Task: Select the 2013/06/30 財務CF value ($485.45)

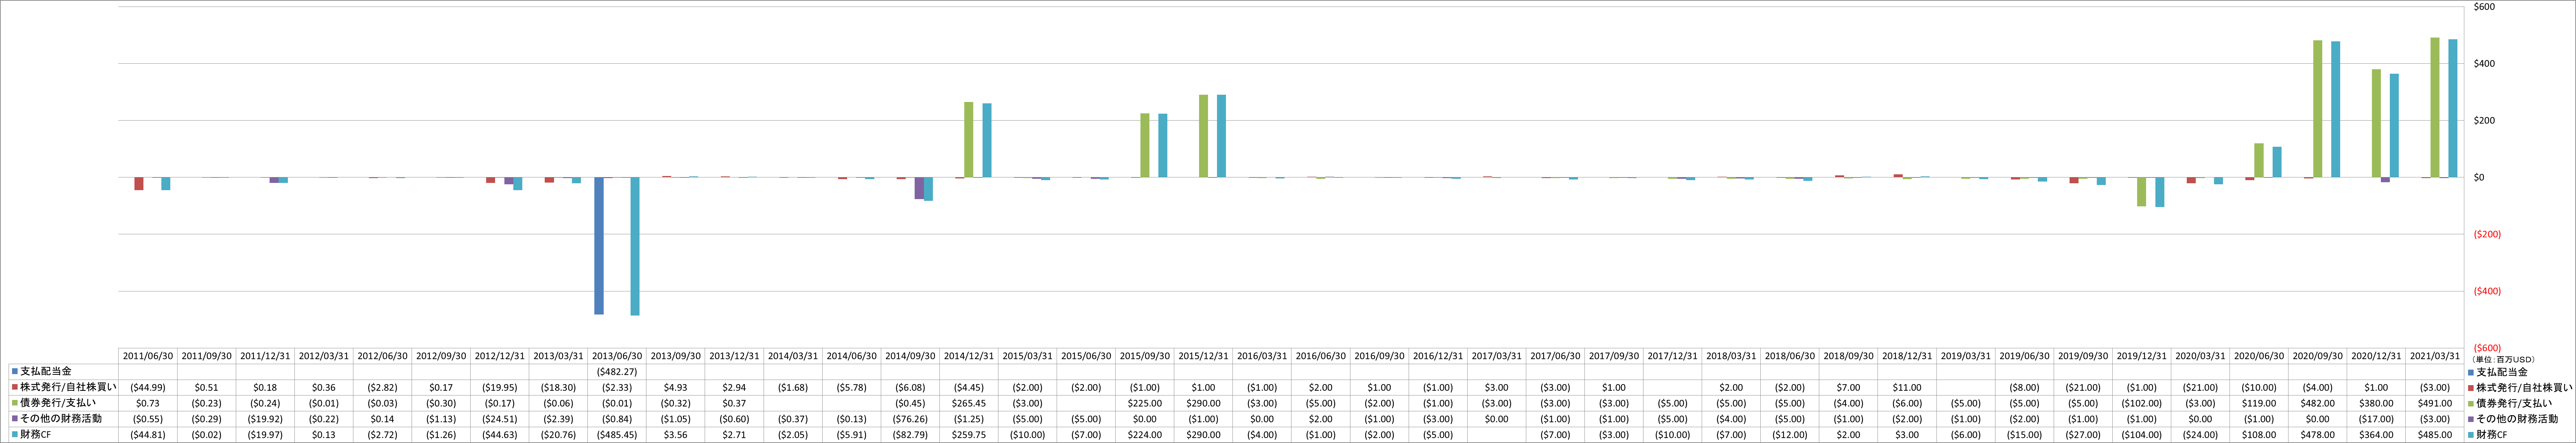Action: 617,435
